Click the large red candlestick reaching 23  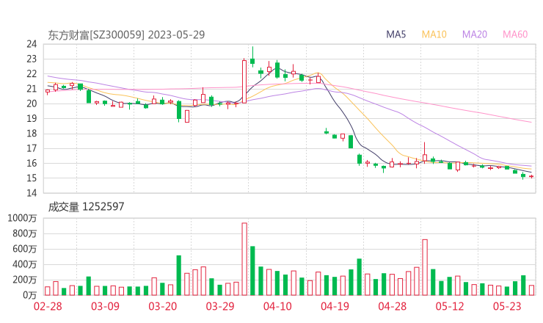pos(244,81)
